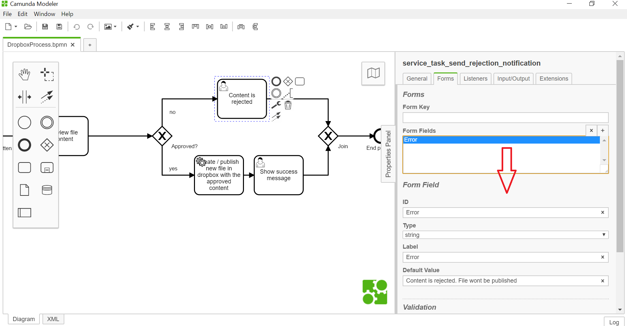Clear the ID field value
The height and width of the screenshot is (326, 627).
(x=603, y=212)
